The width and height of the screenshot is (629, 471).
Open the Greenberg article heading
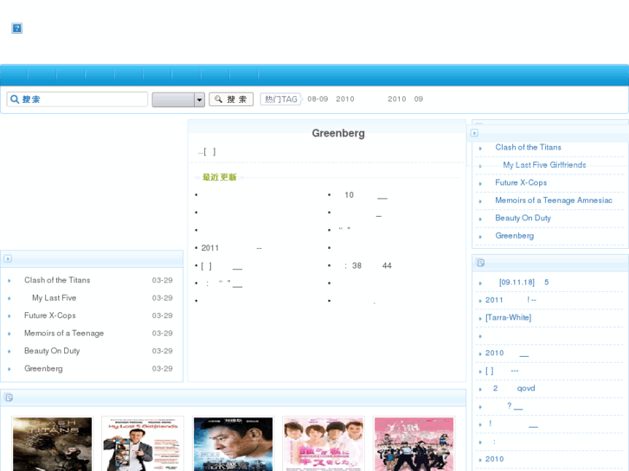tap(338, 133)
